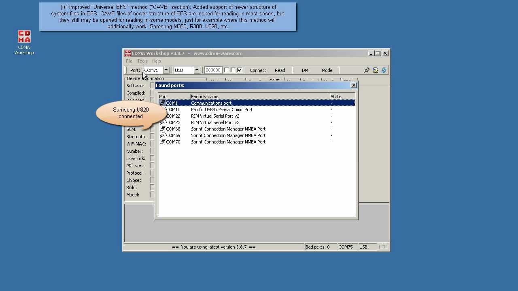This screenshot has height=291, width=518.
Task: Click the notes document toolbar icon
Action: pos(375,70)
